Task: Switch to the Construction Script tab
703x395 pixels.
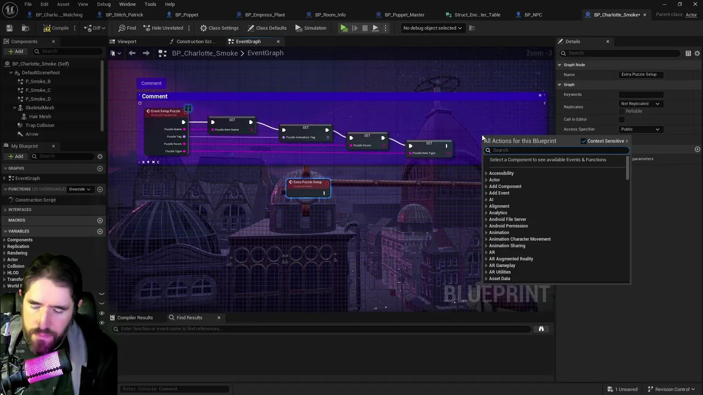Action: pos(196,41)
